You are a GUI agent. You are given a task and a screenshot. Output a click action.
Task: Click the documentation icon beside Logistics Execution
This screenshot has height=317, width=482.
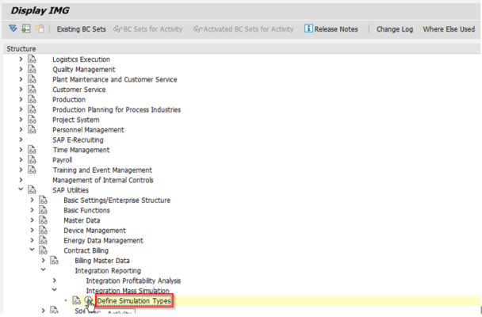tap(32, 59)
